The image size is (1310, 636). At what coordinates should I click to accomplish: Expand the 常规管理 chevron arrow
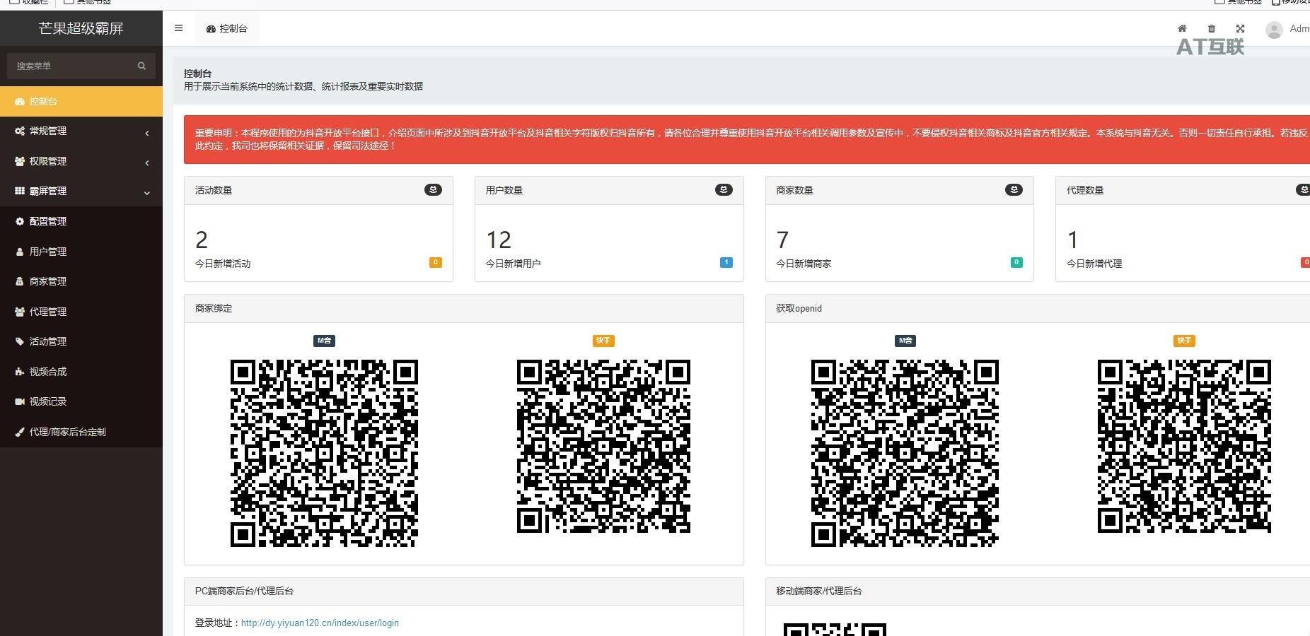147,133
